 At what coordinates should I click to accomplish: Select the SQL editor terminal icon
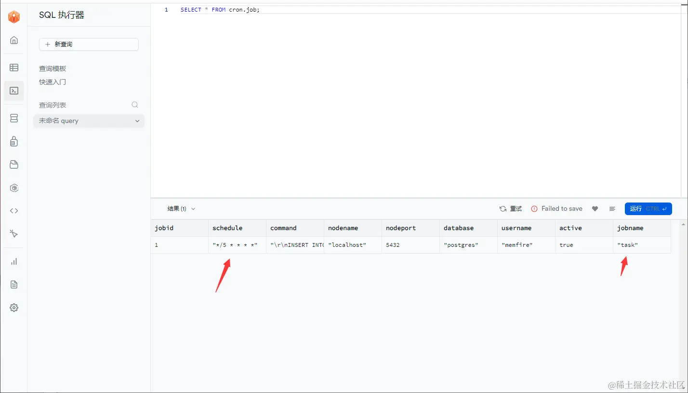coord(14,91)
